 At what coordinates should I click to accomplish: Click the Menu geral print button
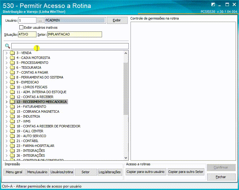pyautogui.click(x=14, y=172)
